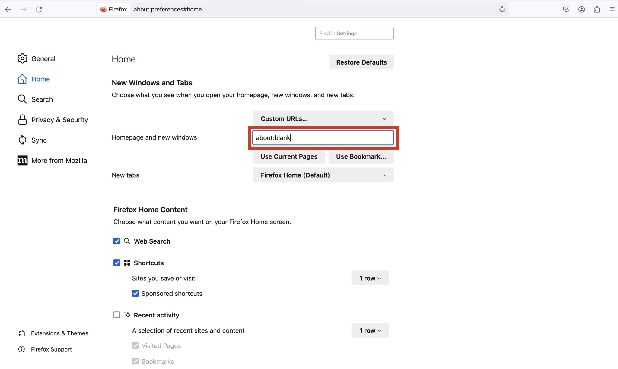Bookmark this page using the star icon
Screen dimensions: 618x369
coord(502,9)
